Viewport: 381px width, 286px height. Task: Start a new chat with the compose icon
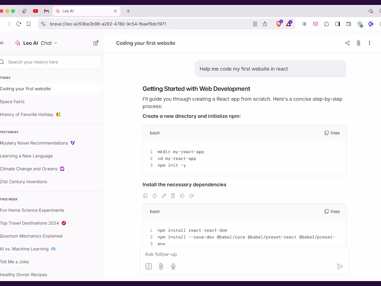tap(96, 43)
